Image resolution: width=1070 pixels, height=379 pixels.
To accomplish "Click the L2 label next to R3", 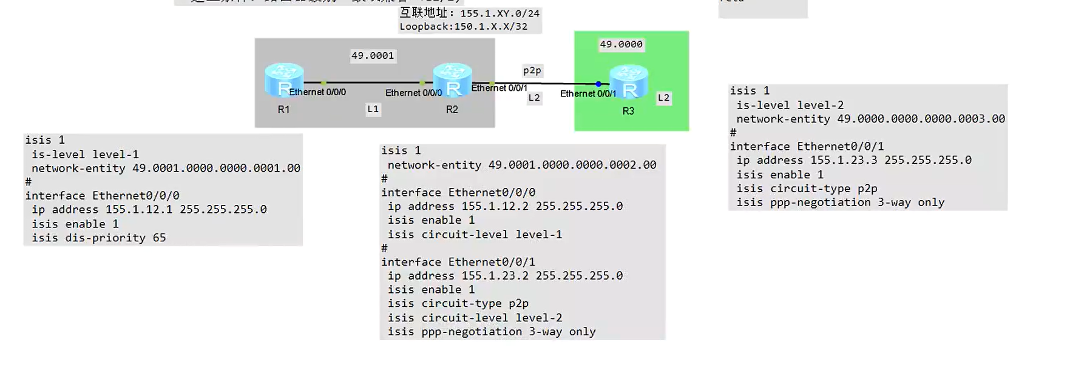I will (x=664, y=98).
